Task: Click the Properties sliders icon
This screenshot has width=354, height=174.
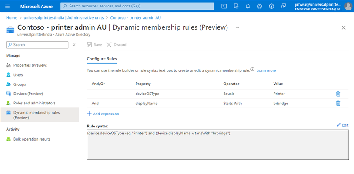Action: click(x=9, y=65)
